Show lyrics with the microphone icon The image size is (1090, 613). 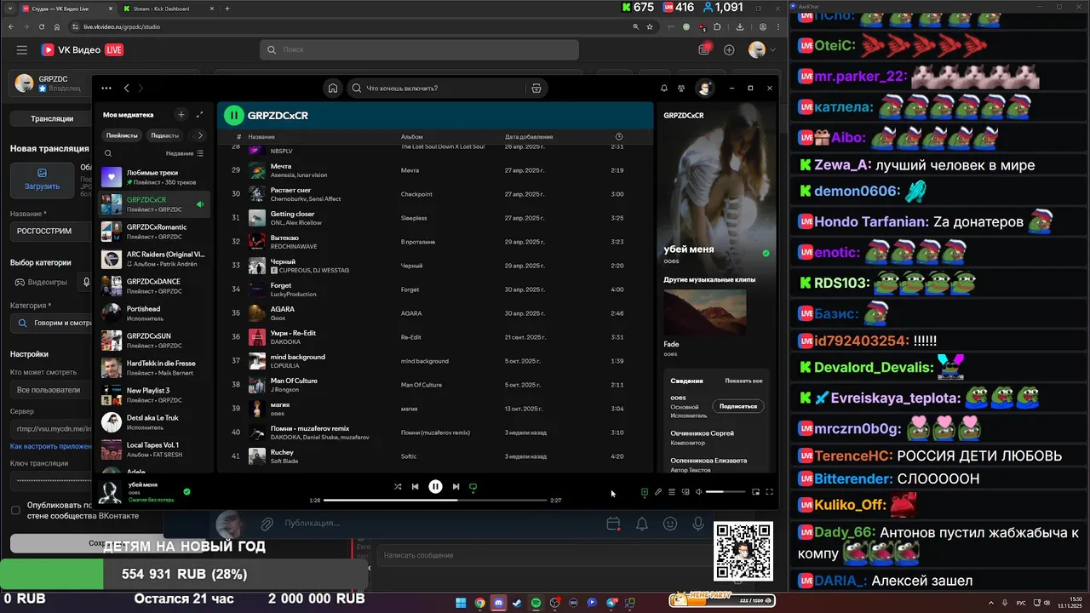pos(657,491)
